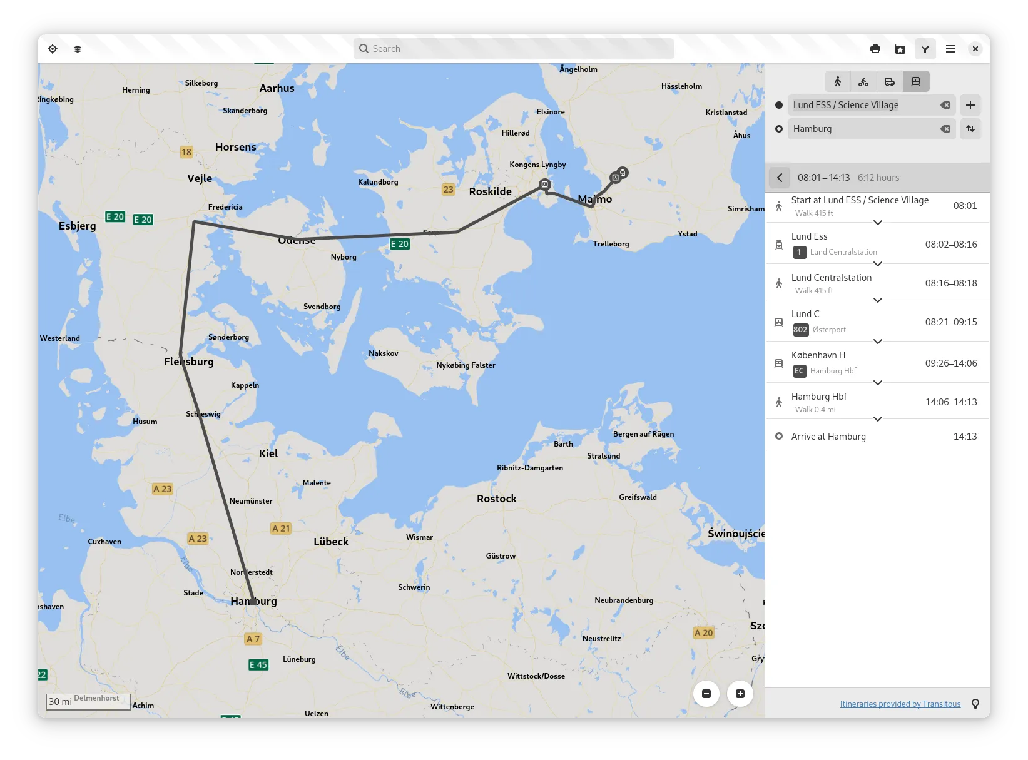Click the current location icon
Image resolution: width=1028 pixels, height=760 pixels.
pos(53,49)
